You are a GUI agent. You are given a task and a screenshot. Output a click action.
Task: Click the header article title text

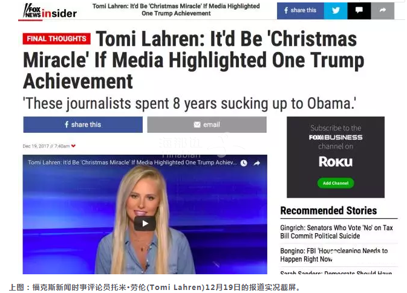[x=176, y=10]
